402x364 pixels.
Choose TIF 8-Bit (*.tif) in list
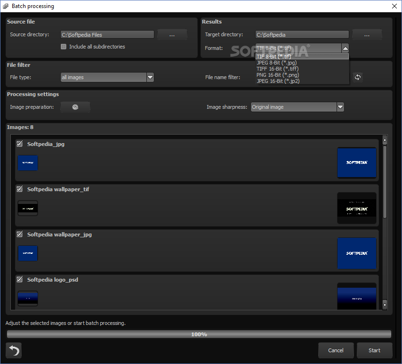pyautogui.click(x=302, y=57)
